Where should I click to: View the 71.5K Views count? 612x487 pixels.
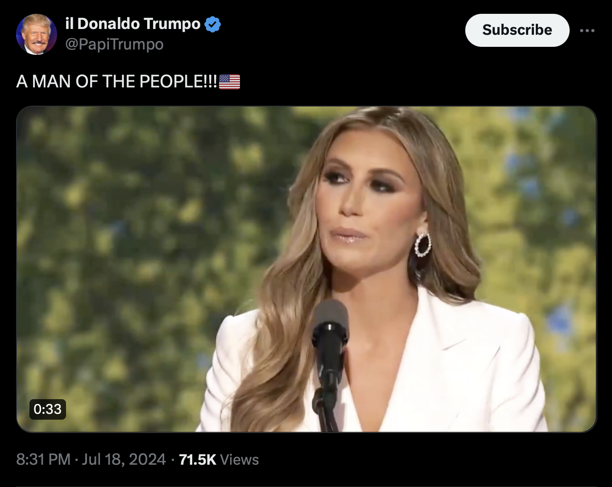click(219, 459)
